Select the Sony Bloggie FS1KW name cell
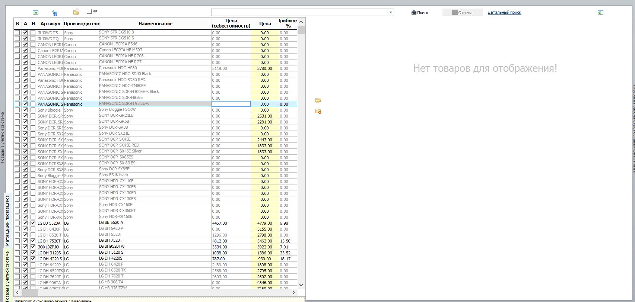This screenshot has width=635, height=302. pyautogui.click(x=155, y=110)
